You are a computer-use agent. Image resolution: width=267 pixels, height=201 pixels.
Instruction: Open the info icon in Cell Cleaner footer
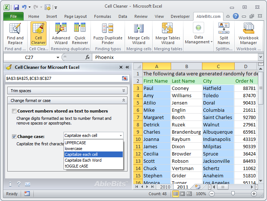[x=10, y=184]
